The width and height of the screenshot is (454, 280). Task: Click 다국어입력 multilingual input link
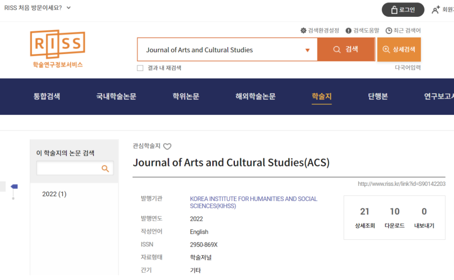point(408,67)
